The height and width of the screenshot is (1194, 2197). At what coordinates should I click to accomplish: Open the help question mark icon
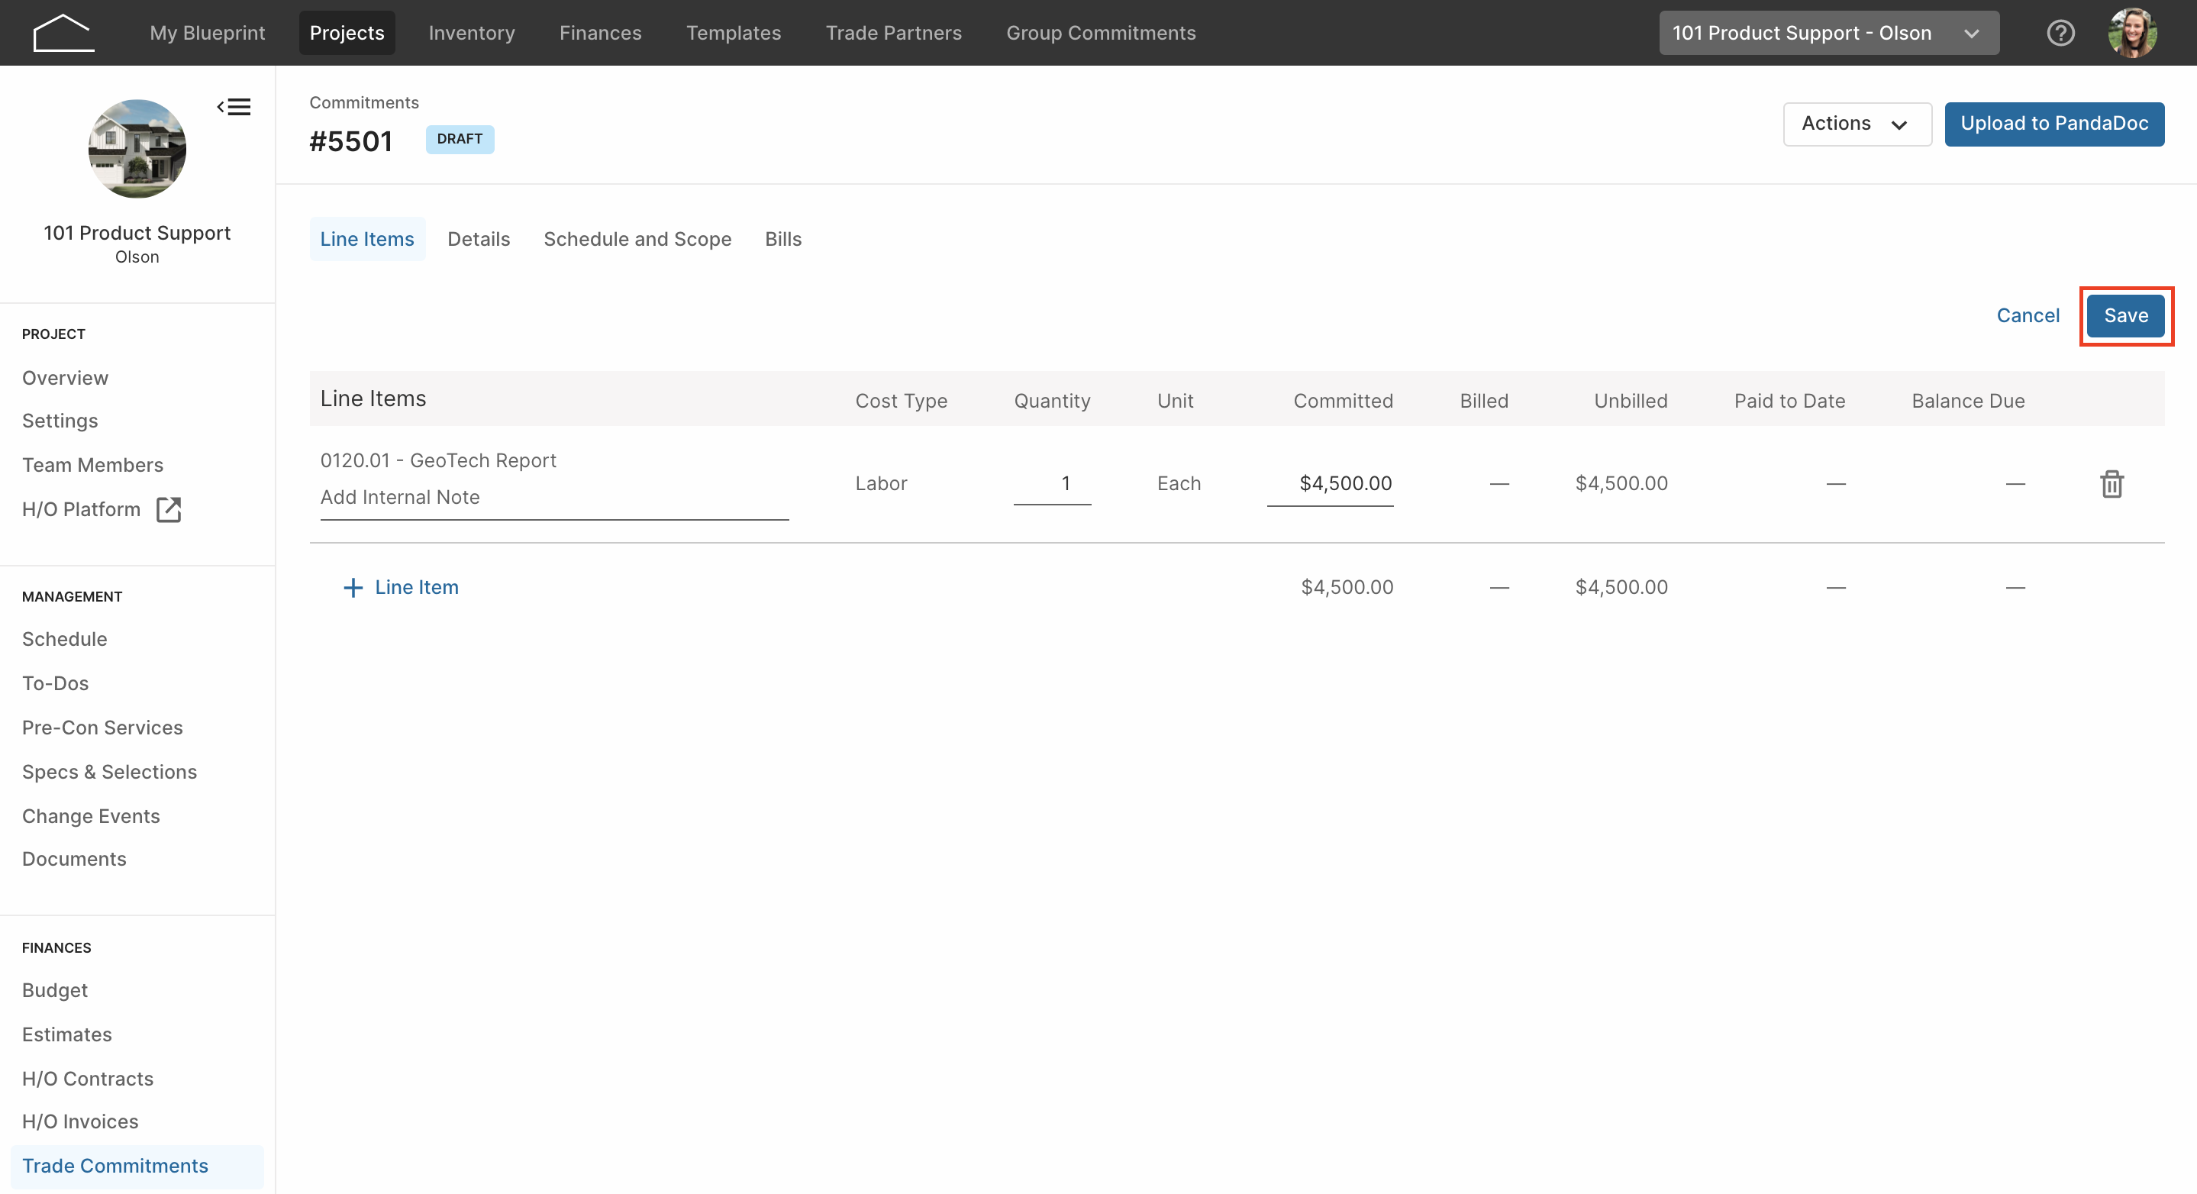point(2060,34)
